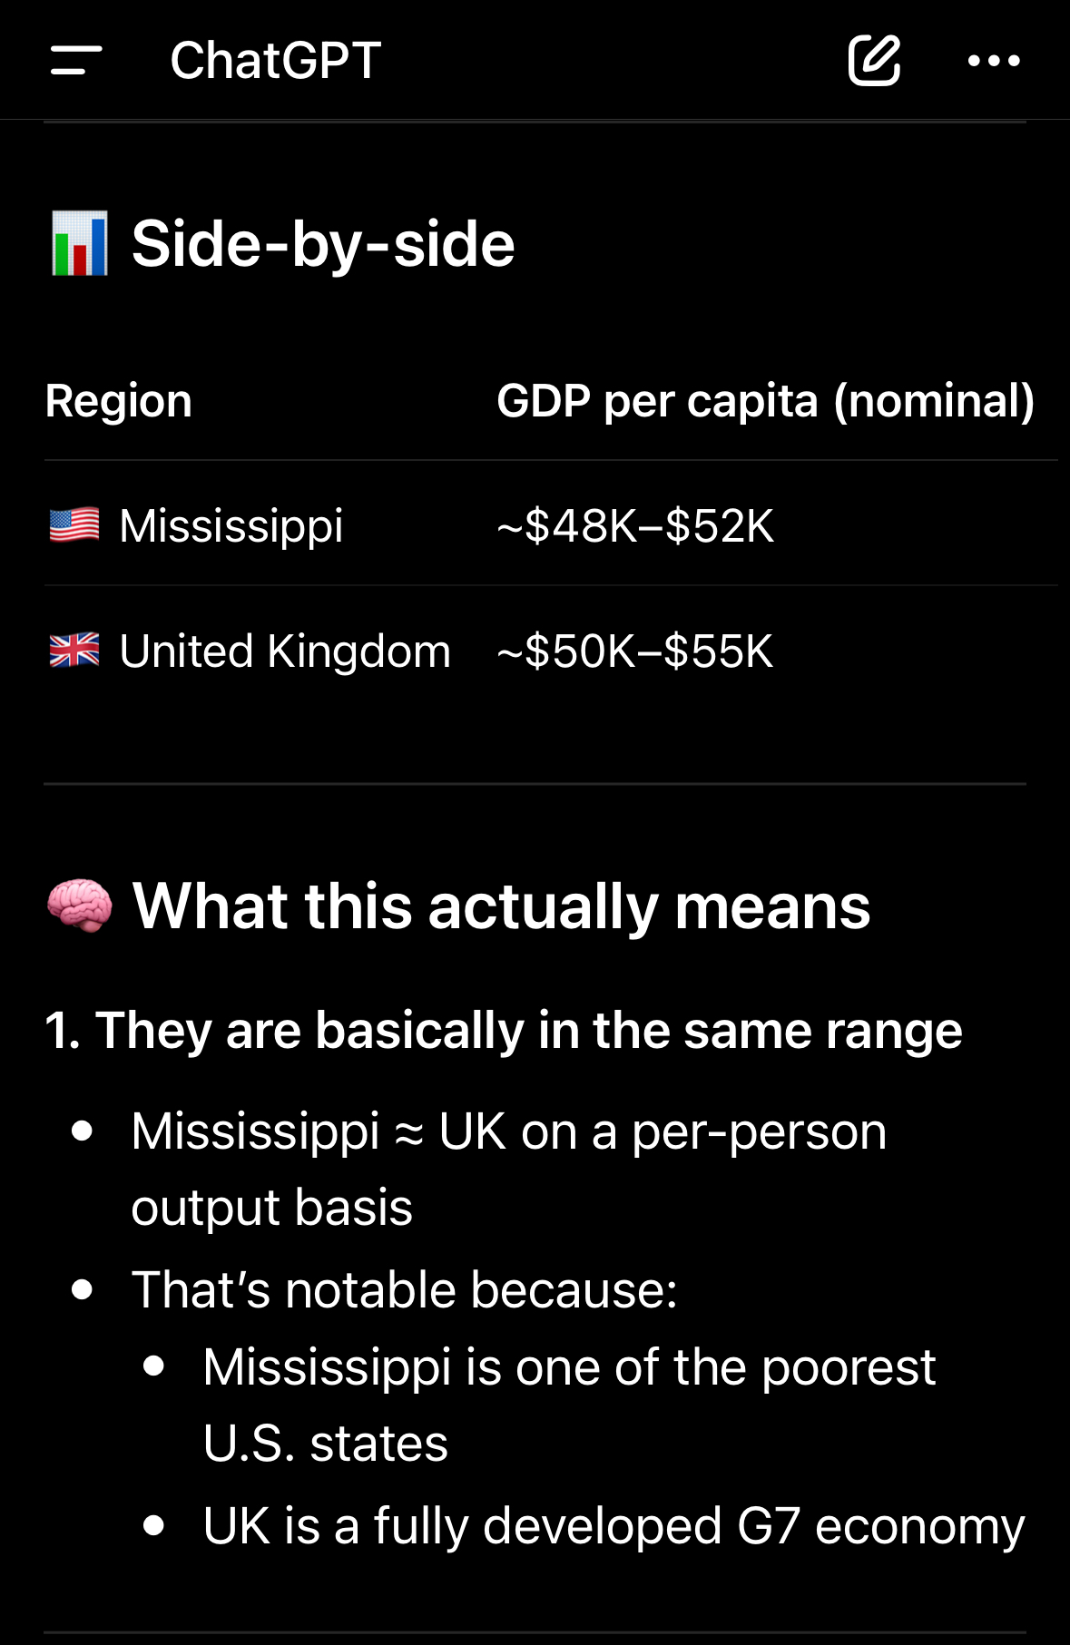Tap UK is a fully developed G7 economy
The width and height of the screenshot is (1070, 1645).
pos(614,1526)
